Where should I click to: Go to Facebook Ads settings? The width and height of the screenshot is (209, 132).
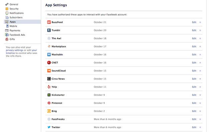pyautogui.click(x=17, y=35)
